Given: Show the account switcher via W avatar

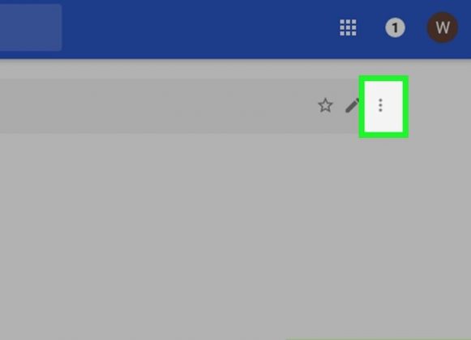Looking at the screenshot, I should coord(443,28).
